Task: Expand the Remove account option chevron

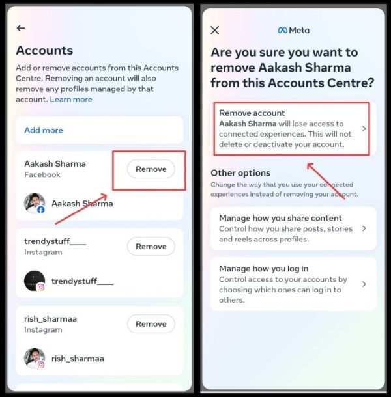Action: coord(364,128)
